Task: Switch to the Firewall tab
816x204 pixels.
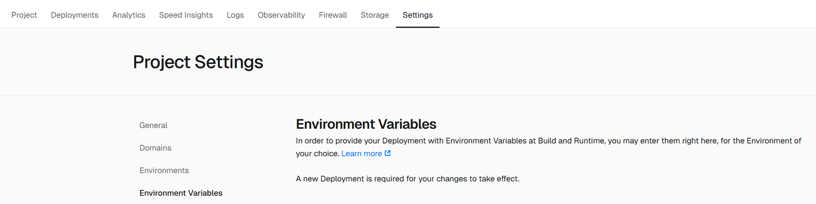Action: [x=333, y=15]
